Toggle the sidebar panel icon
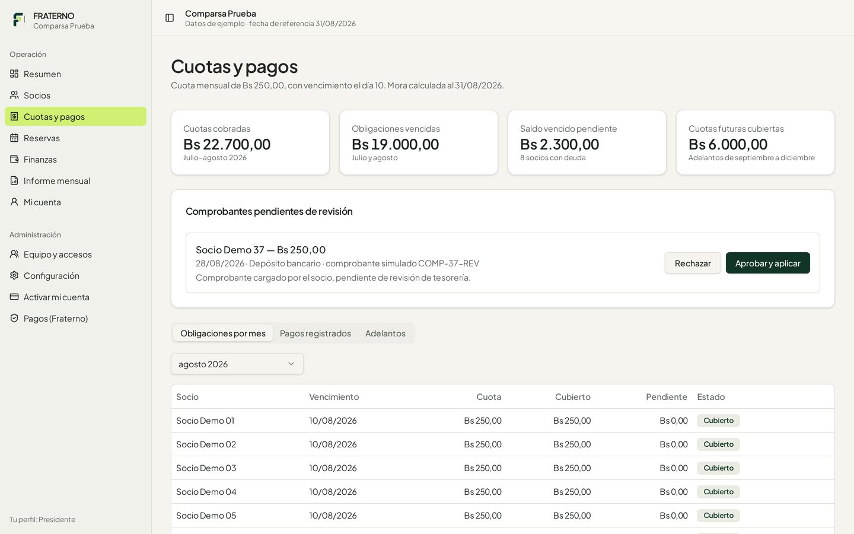Viewport: 854px width, 534px height. (x=170, y=18)
